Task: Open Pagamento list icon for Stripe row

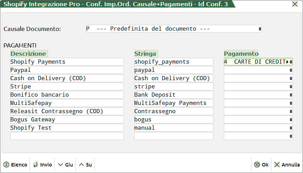Action: tap(291, 87)
